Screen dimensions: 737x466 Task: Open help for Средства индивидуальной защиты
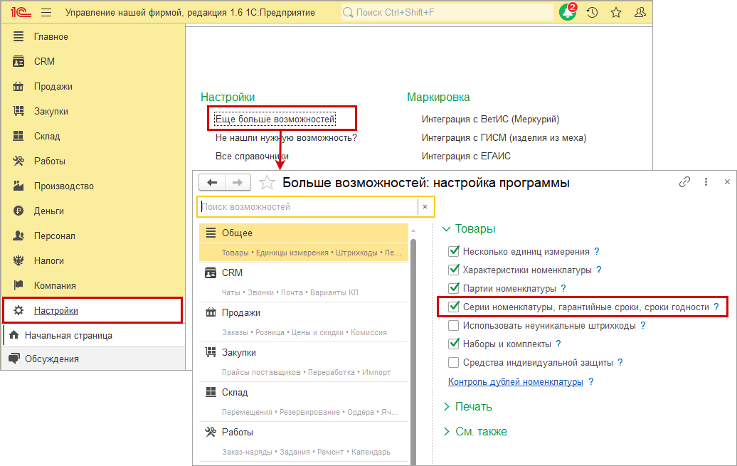tap(620, 363)
